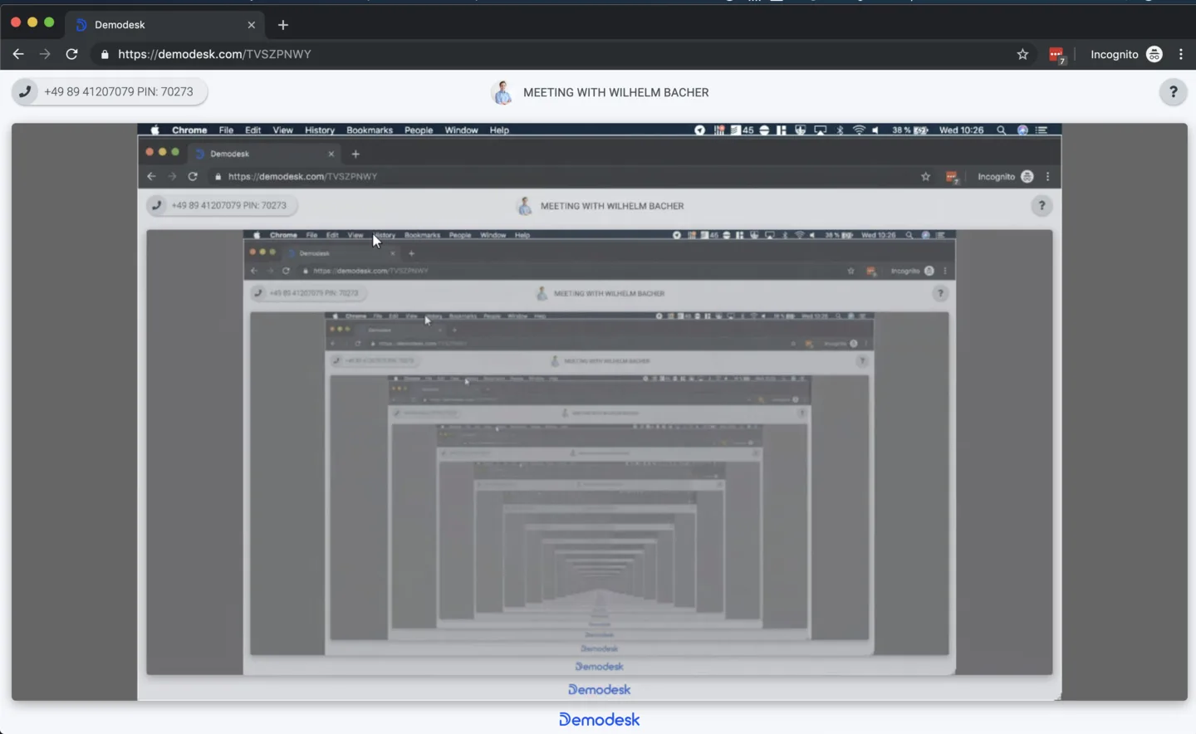This screenshot has width=1196, height=734.
Task: Click the outer page's Demodesk logo below the shared screen
Action: coord(600,719)
